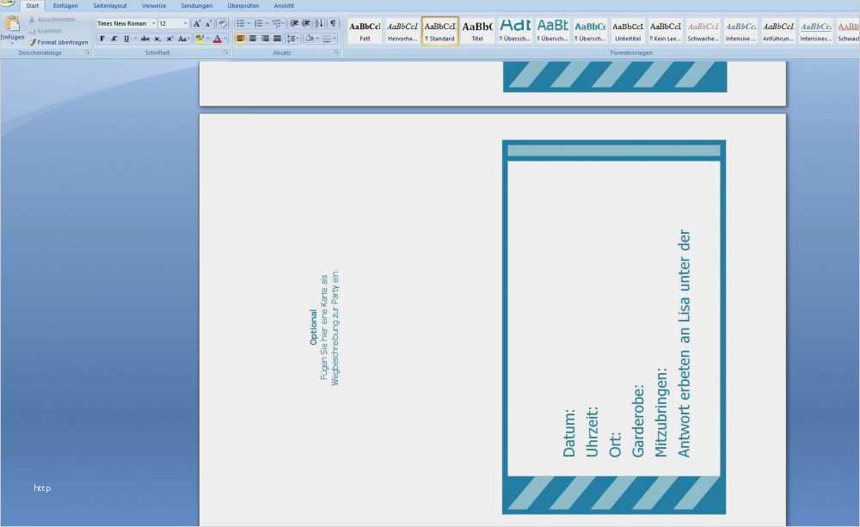Toggle italic formatting (K)
The image size is (860, 527).
pyautogui.click(x=114, y=39)
